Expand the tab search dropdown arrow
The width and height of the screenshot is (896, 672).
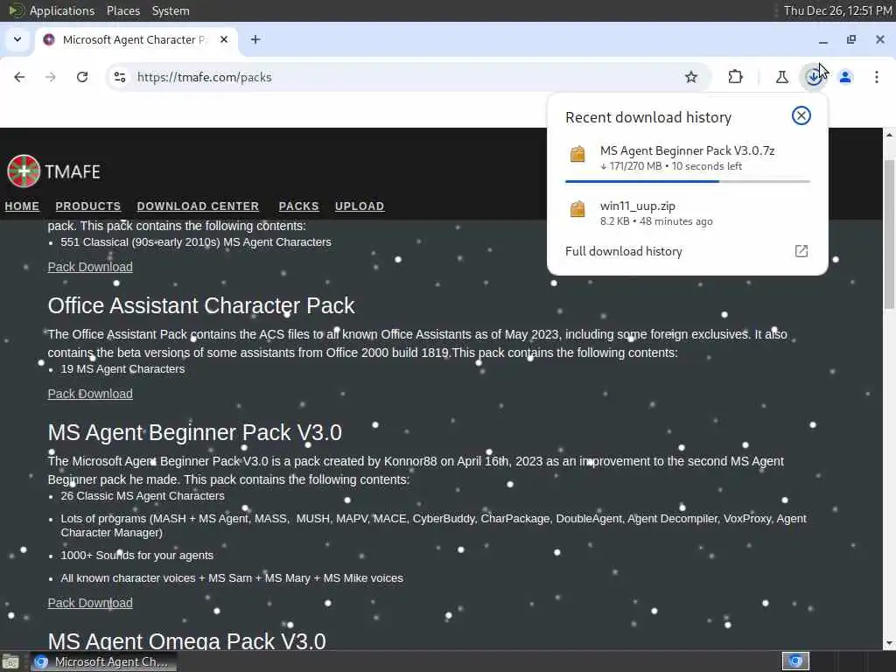[x=17, y=39]
